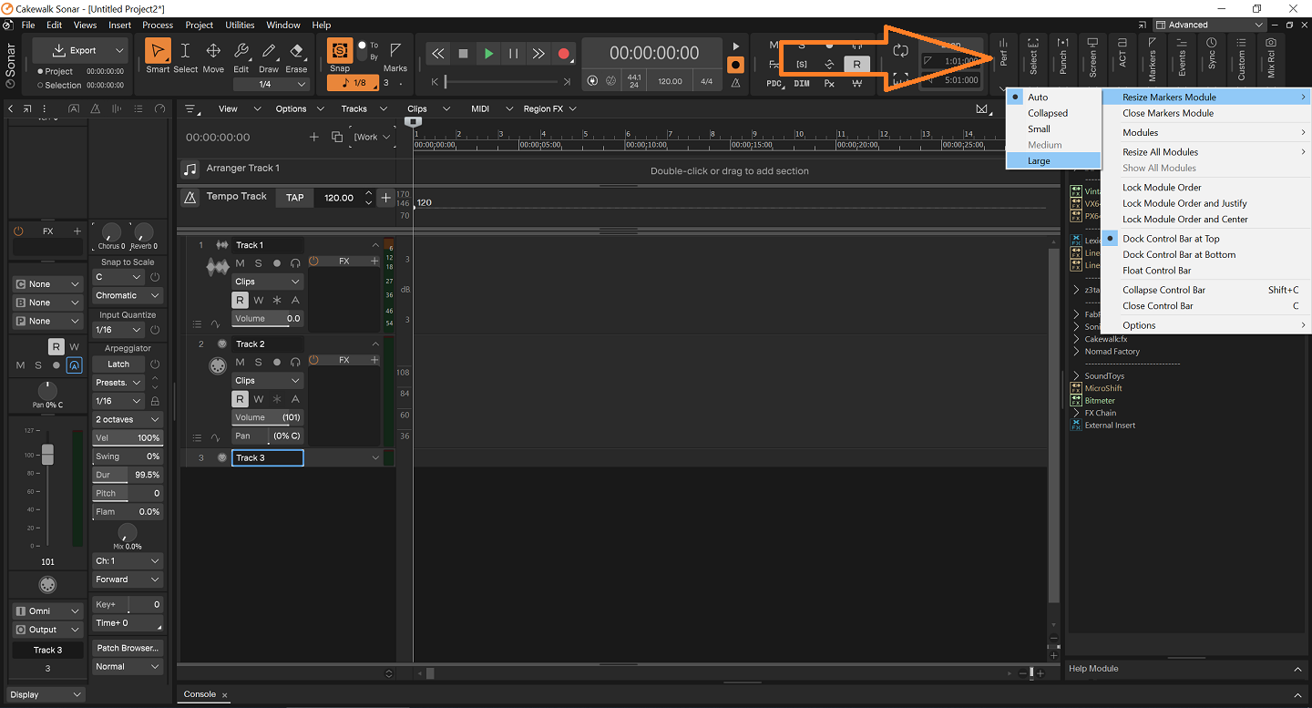Click the TAP tempo button
The image size is (1312, 708).
tap(294, 197)
